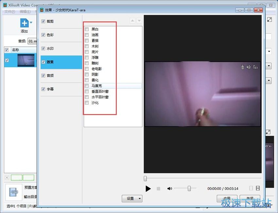Enable the 木刻 effect checkbox
The image size is (278, 213).
[87, 46]
